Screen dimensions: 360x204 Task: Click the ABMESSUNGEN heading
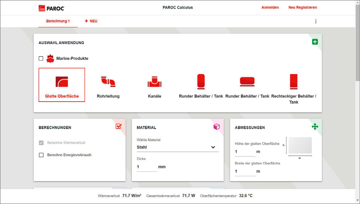point(250,128)
